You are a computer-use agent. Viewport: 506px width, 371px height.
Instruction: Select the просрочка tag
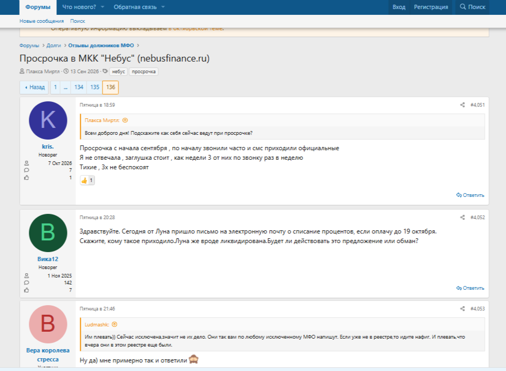(x=143, y=72)
